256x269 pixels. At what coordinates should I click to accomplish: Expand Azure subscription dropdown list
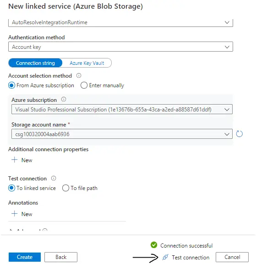122,109
